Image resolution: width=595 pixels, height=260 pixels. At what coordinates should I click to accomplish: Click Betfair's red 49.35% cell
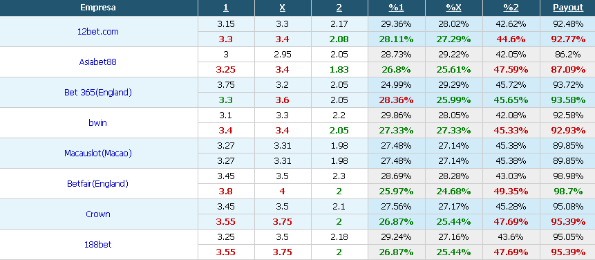511,192
